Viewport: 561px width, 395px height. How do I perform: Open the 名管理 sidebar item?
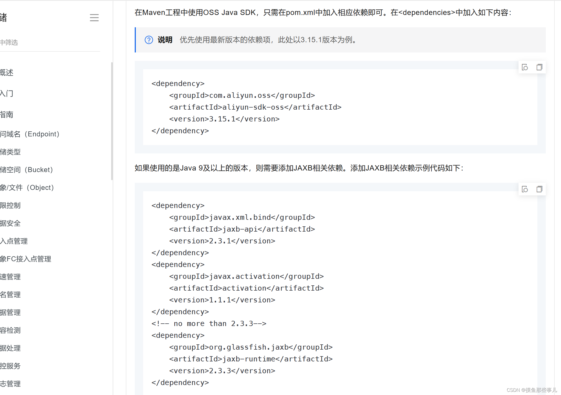(x=10, y=295)
